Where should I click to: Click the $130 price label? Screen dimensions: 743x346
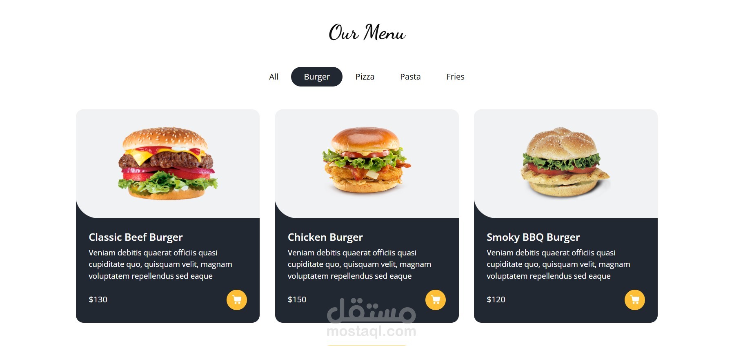coord(98,299)
